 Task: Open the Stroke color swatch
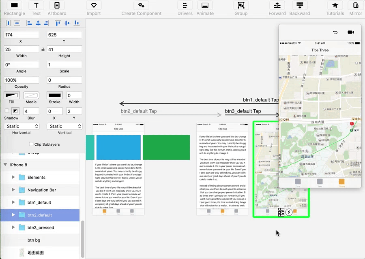click(55, 95)
